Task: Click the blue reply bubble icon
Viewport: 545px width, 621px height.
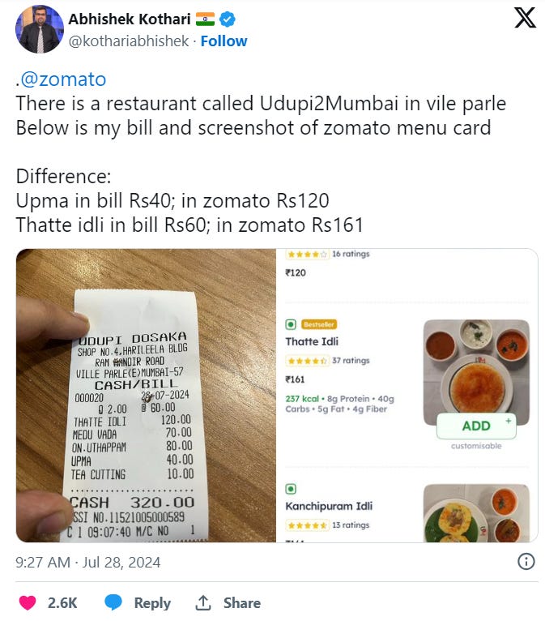Action: (x=113, y=602)
